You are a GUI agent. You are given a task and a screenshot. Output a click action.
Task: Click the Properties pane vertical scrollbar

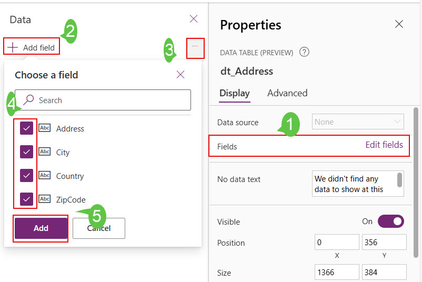(416, 183)
